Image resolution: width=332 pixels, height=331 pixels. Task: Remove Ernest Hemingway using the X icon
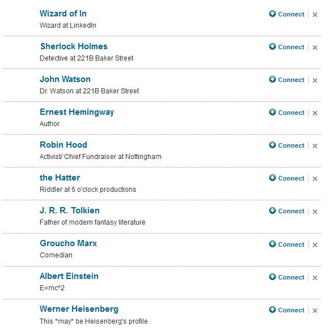point(315,113)
